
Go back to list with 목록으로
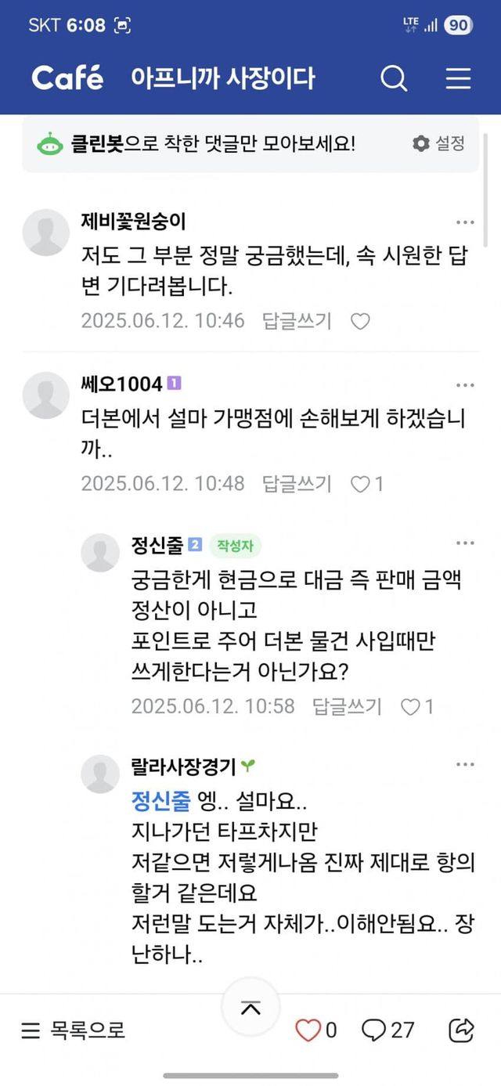(73, 1030)
